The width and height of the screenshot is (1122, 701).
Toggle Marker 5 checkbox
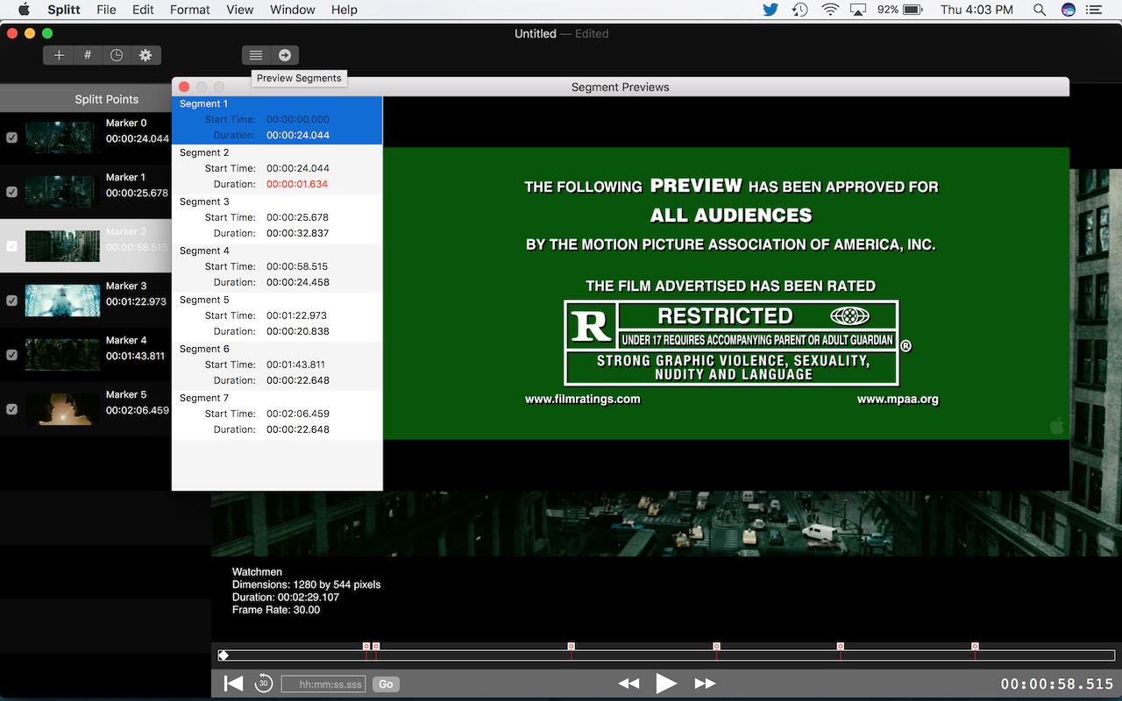tap(11, 409)
